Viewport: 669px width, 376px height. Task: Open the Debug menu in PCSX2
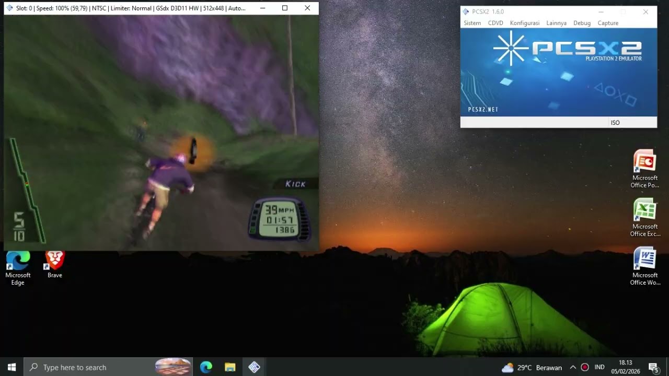coord(582,23)
